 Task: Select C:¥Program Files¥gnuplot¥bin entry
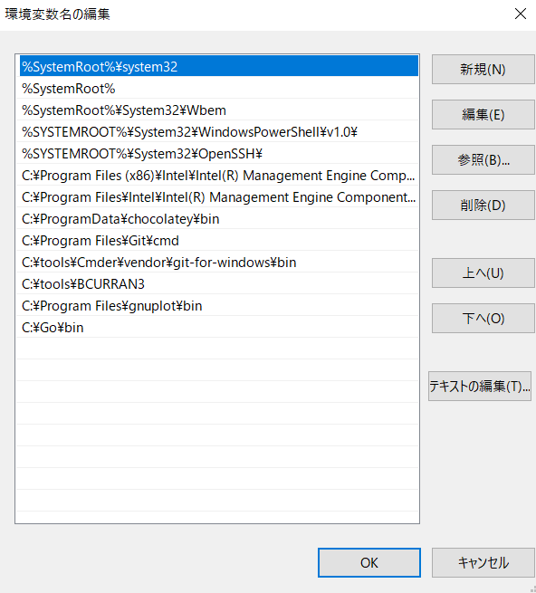218,306
